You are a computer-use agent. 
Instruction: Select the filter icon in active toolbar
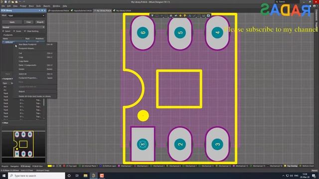click(152, 15)
